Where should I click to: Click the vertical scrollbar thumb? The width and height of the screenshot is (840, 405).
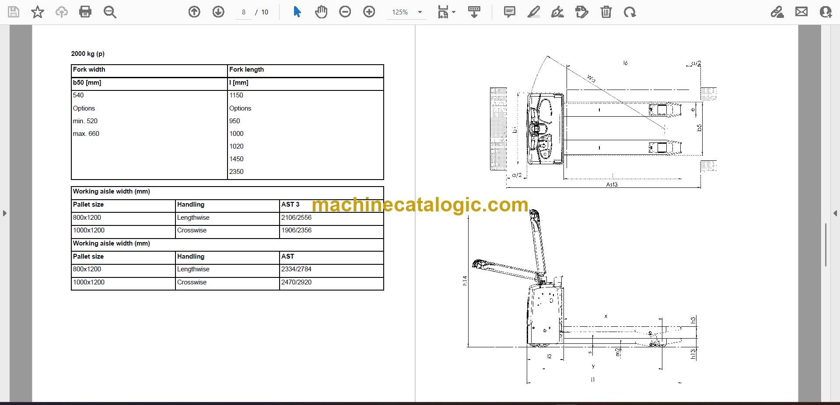point(826,245)
